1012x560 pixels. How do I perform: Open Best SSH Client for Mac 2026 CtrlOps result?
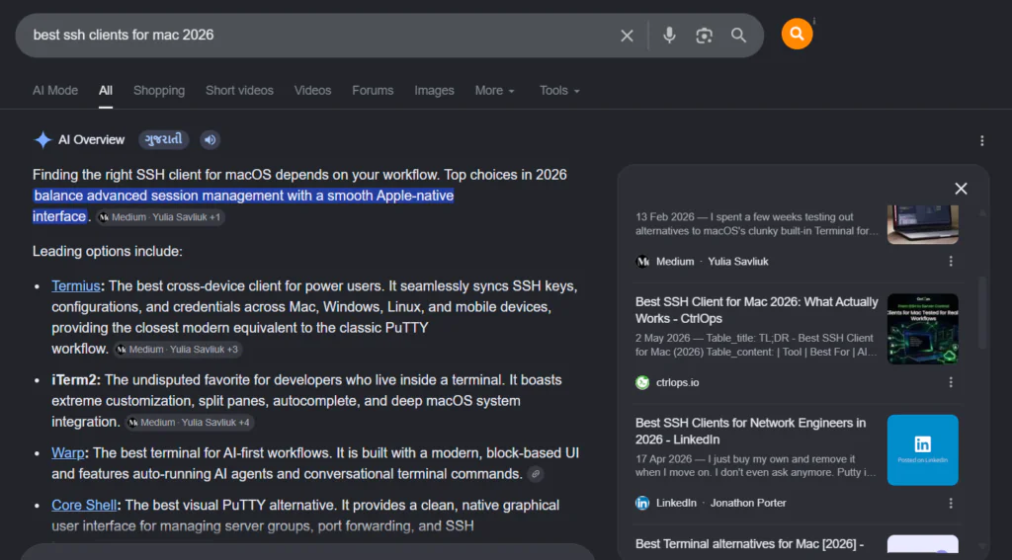click(x=756, y=310)
